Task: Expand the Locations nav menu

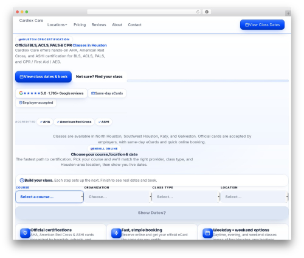Action: (x=57, y=25)
